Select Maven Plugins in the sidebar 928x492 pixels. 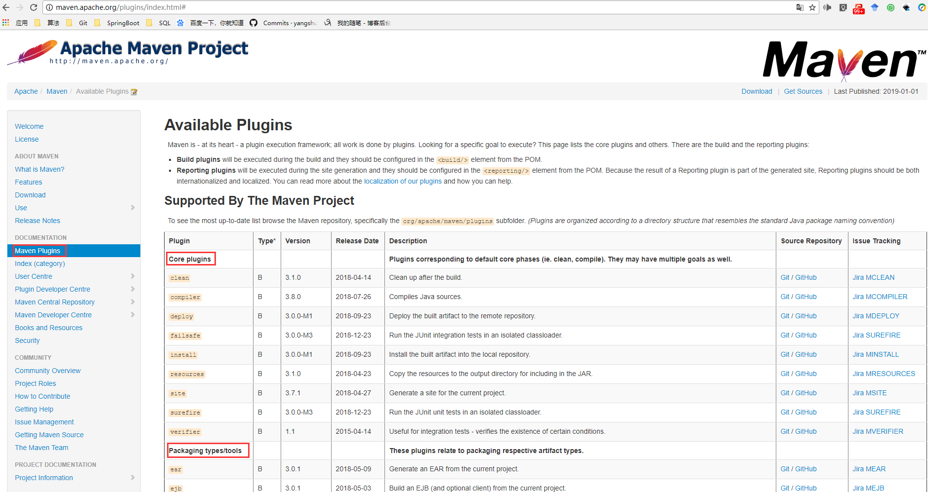(38, 251)
